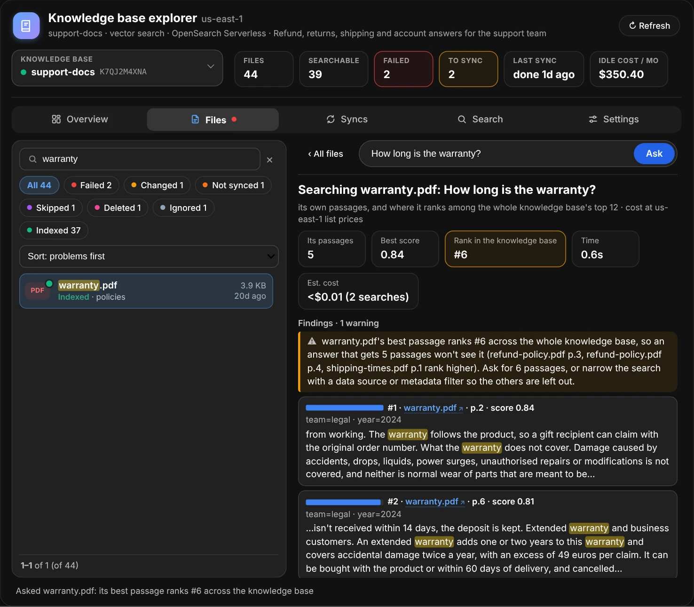Screen dimensions: 694x607
Task: Click the Est. cost <$0.01 (2 searches) card
Action: click(358, 291)
